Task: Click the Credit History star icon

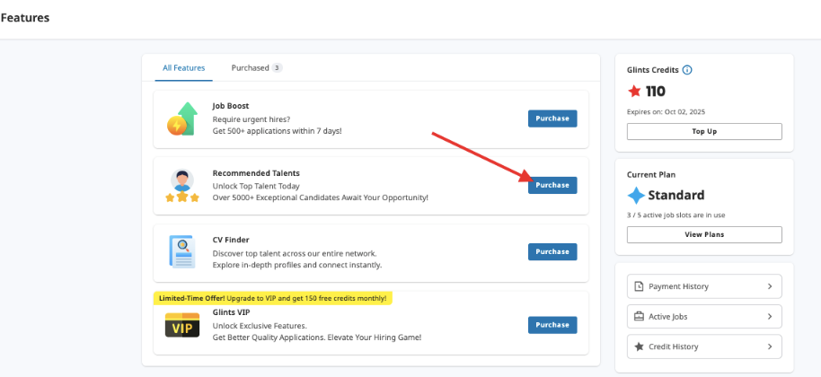Action: pos(639,346)
